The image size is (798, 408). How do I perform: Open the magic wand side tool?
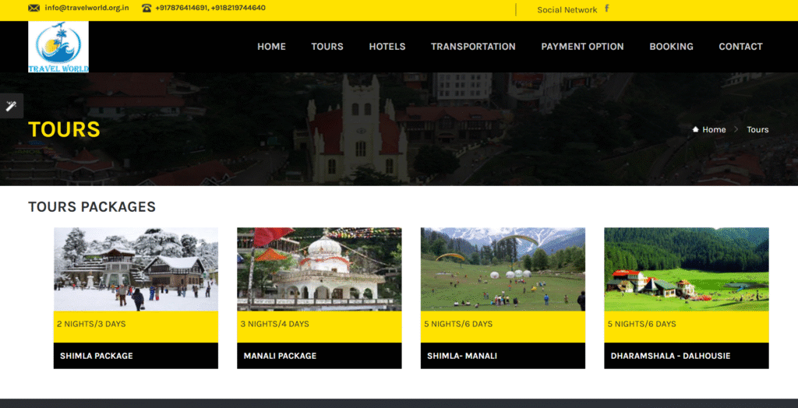click(x=11, y=106)
